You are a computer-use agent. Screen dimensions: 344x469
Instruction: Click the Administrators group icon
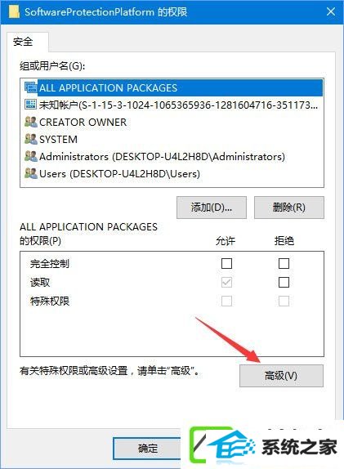(30, 156)
